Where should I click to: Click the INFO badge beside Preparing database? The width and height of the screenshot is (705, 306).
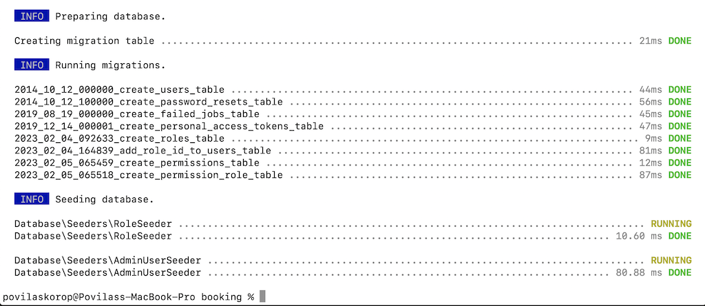pos(32,17)
